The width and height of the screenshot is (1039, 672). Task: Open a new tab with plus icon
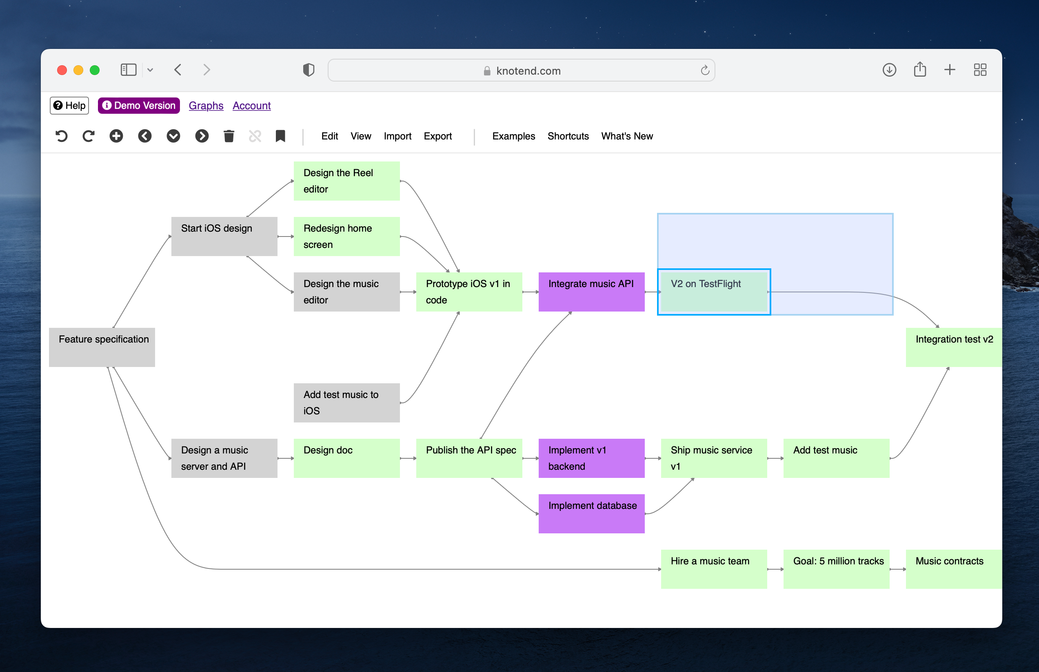(950, 70)
